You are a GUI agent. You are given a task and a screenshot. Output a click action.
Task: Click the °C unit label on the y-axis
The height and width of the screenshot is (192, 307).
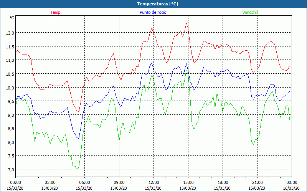pyautogui.click(x=12, y=18)
